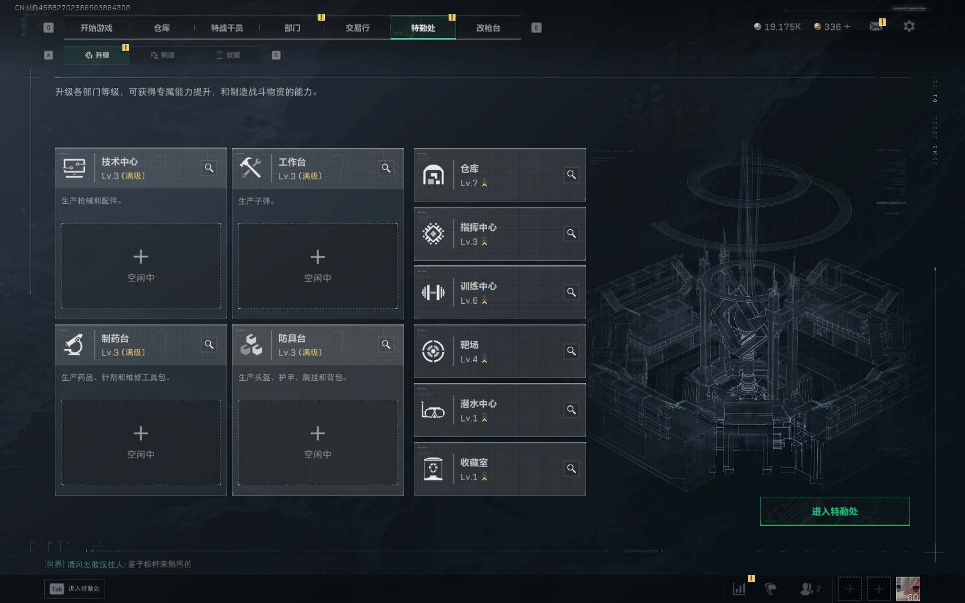Open magnifier details for 技术中心

click(x=209, y=168)
